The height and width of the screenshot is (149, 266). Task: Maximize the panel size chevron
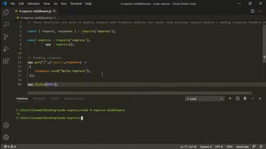point(252,99)
